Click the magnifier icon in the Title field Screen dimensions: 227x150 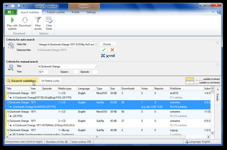point(96,66)
